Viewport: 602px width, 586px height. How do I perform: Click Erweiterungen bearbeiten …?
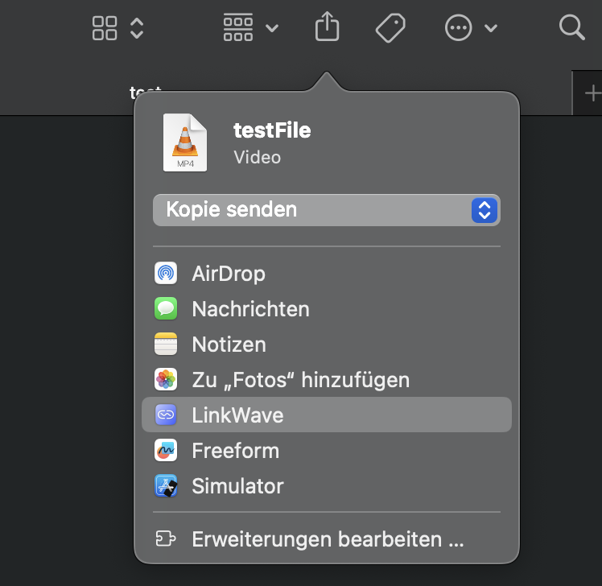click(328, 539)
